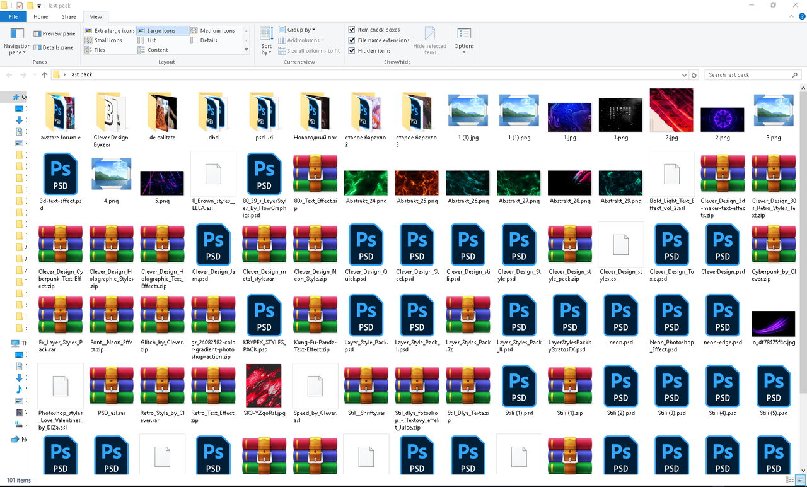Uncheck Item check boxes

click(374, 30)
